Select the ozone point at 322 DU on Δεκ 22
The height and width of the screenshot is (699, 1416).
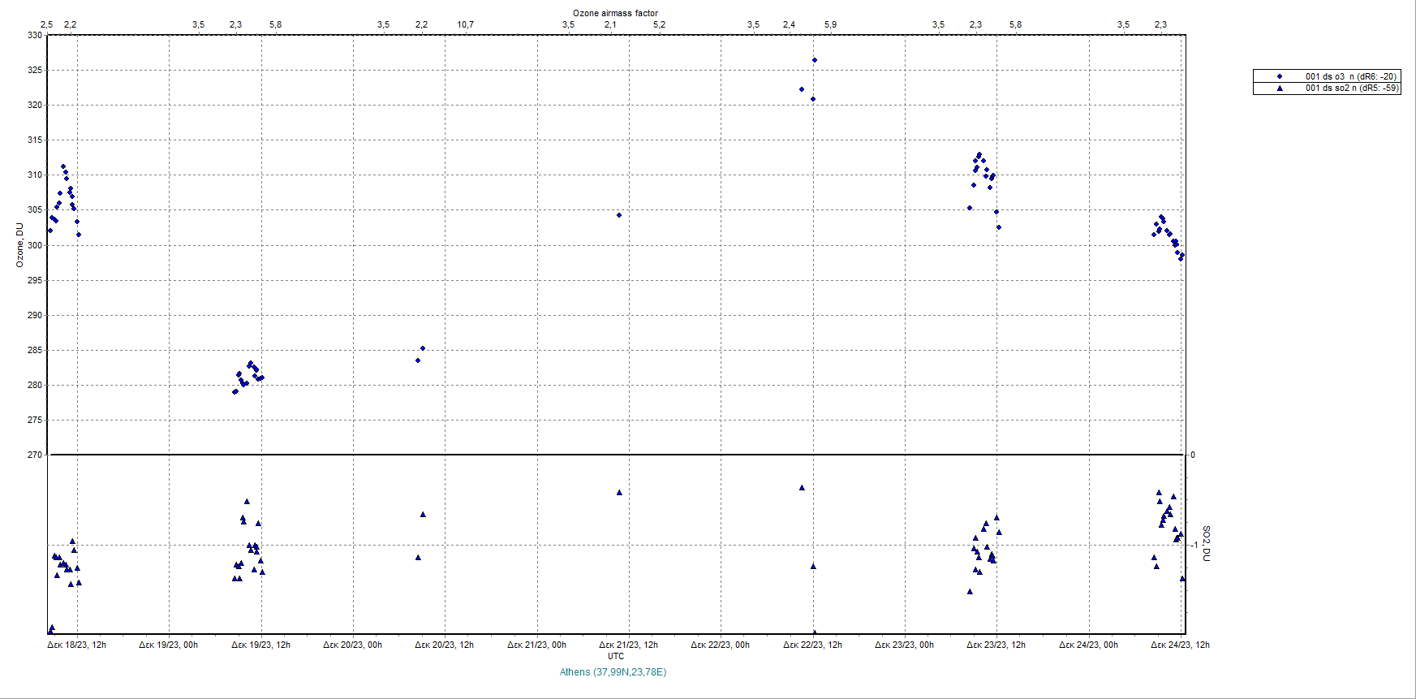click(x=802, y=89)
